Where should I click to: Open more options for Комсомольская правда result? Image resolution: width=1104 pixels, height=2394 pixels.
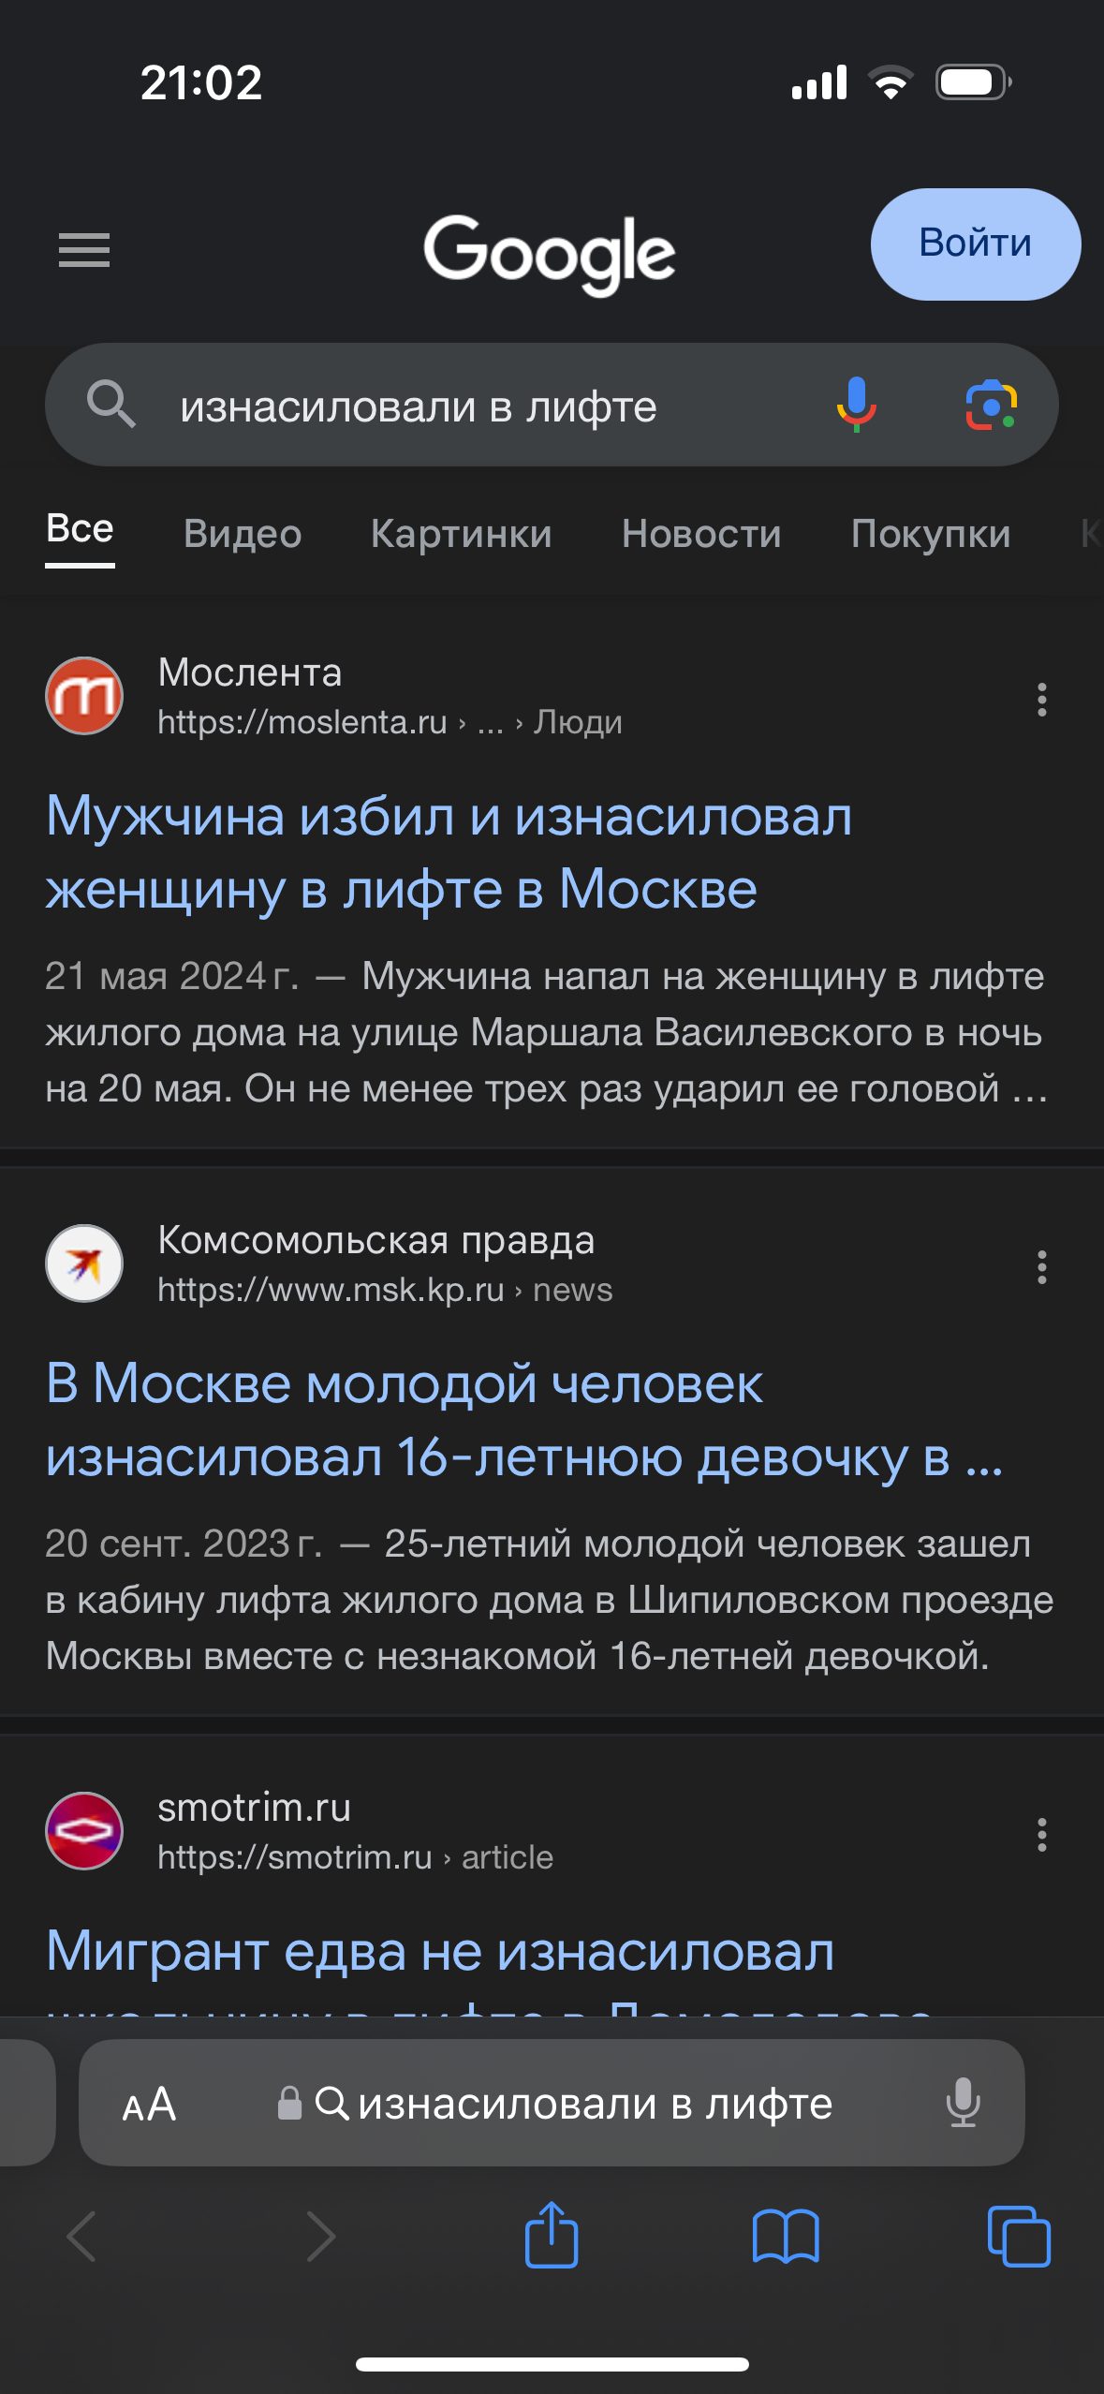coord(1041,1267)
